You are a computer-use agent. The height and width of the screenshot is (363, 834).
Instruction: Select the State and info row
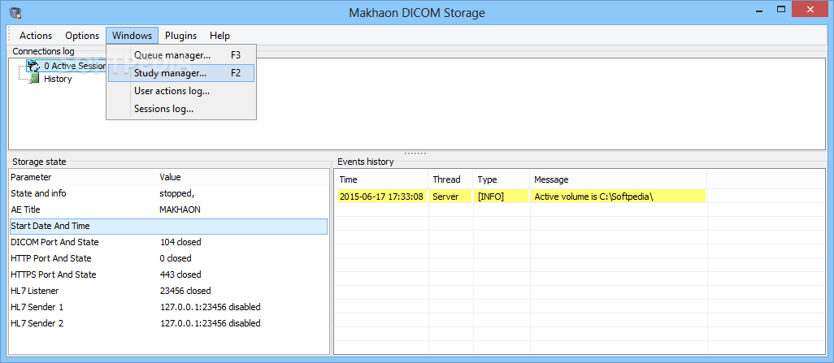click(x=168, y=193)
